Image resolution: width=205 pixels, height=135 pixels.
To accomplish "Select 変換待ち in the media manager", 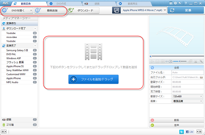I will pos(19,23).
